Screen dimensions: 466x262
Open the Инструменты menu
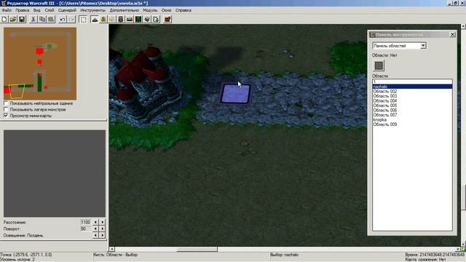92,10
